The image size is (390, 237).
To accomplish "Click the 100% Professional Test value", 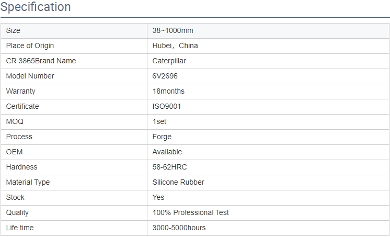I will [x=190, y=212].
